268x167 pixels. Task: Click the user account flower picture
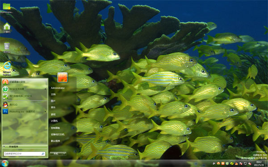coord(63,77)
